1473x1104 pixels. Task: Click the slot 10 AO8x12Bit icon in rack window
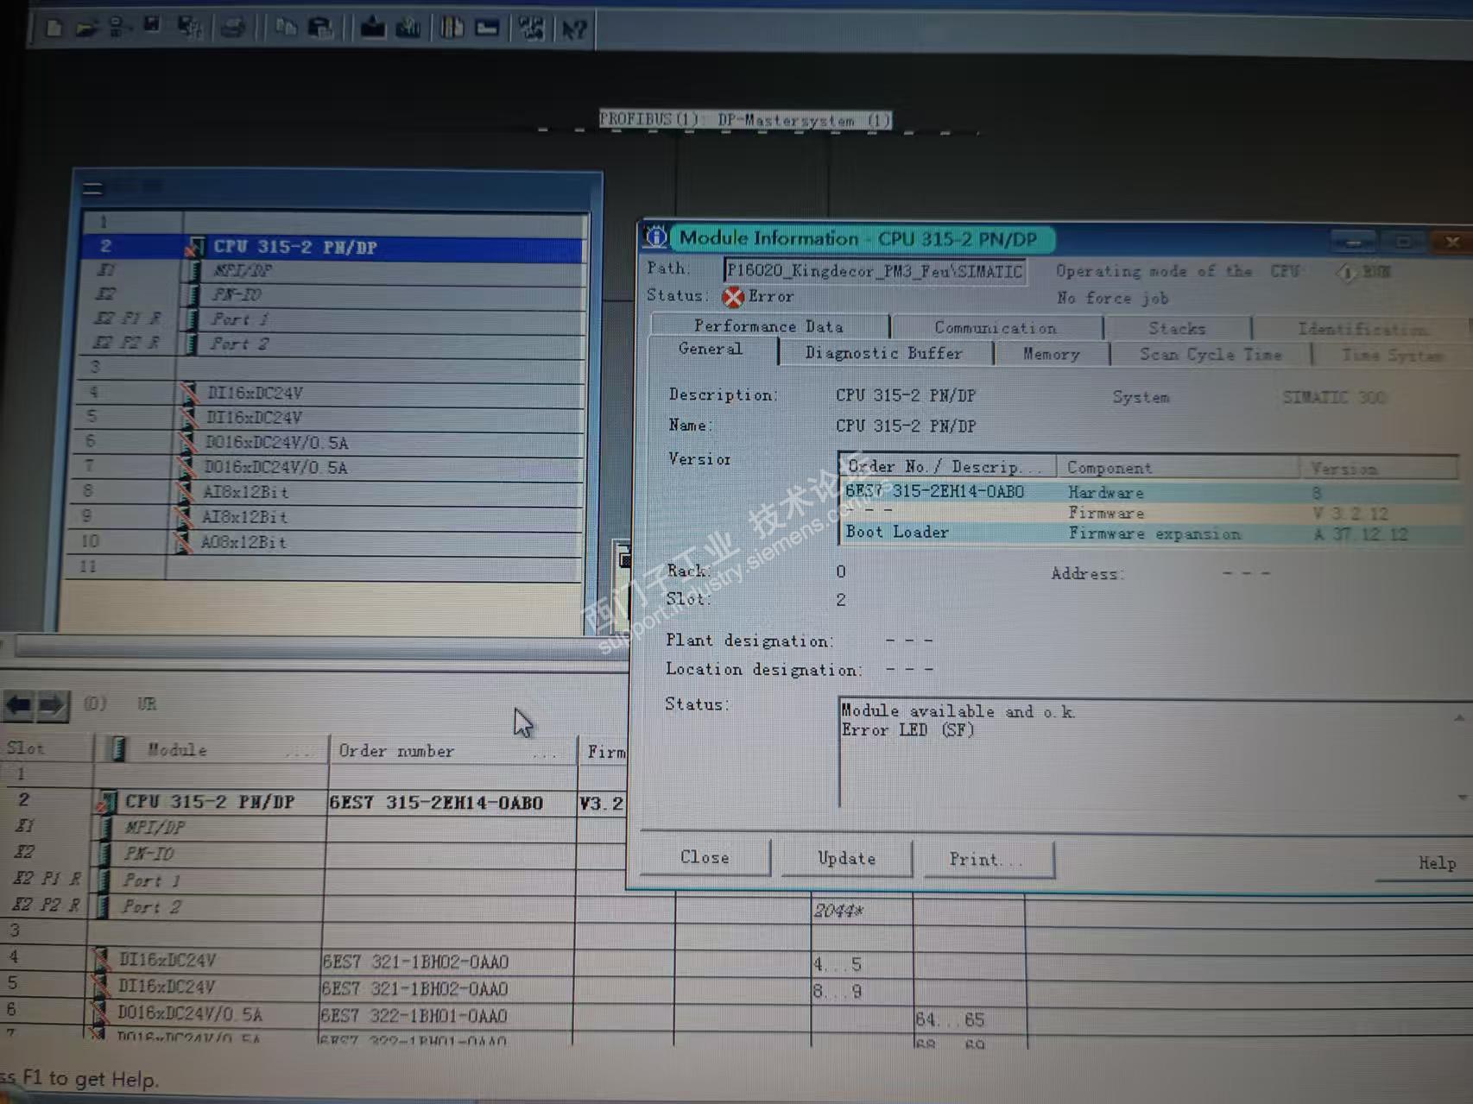click(183, 542)
